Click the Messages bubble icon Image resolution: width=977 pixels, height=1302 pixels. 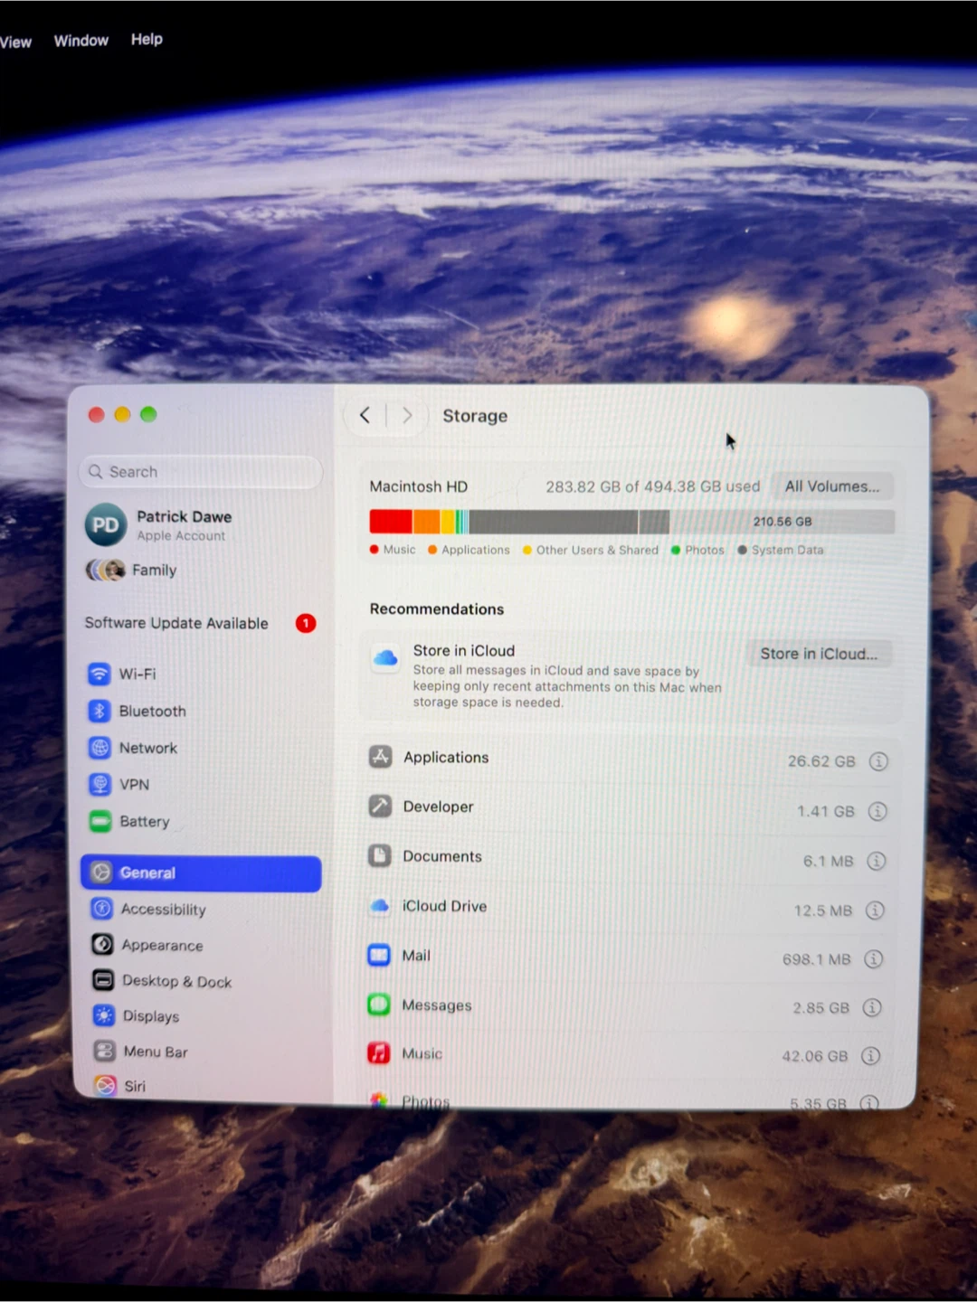pyautogui.click(x=379, y=1005)
